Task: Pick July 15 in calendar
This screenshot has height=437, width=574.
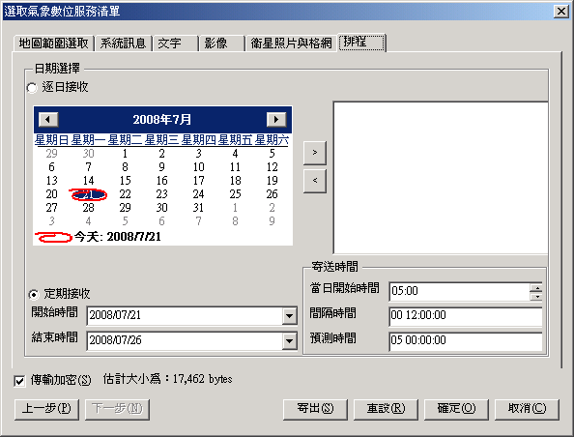Action: click(126, 181)
